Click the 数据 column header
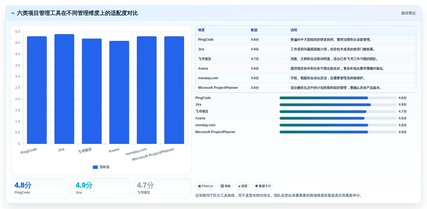 tap(254, 30)
